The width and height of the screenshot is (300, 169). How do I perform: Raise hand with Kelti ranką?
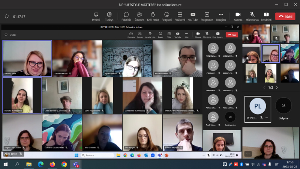153,15
